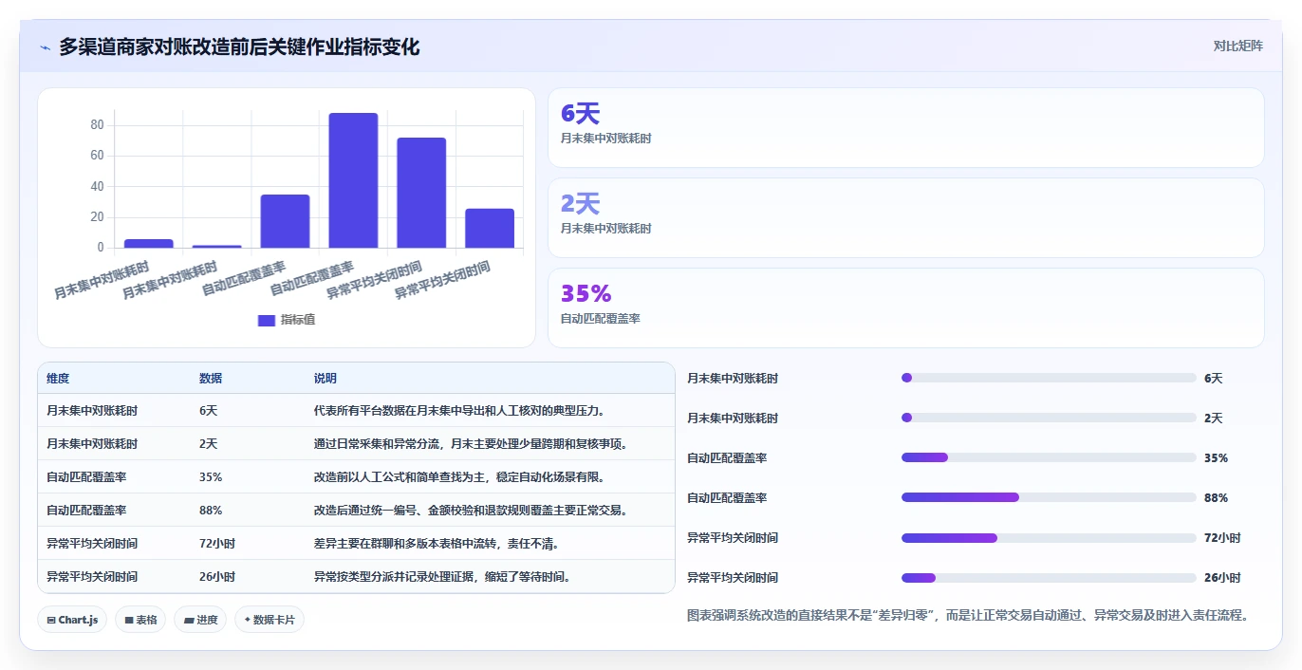Click the 72小时 value beside the progress bar
This screenshot has height=670, width=1302.
[1222, 537]
